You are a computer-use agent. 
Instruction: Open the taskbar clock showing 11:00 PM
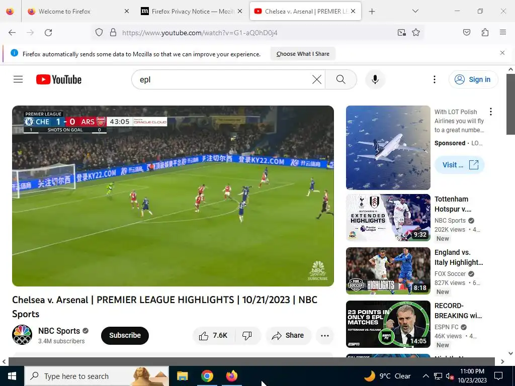click(x=472, y=376)
